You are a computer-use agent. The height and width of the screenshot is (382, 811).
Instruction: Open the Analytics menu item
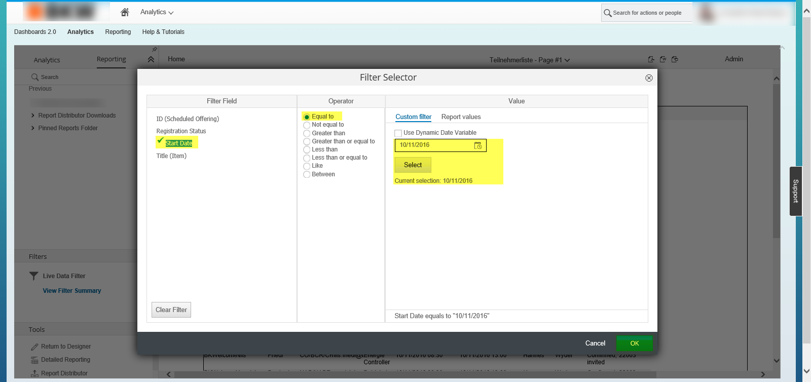[81, 32]
